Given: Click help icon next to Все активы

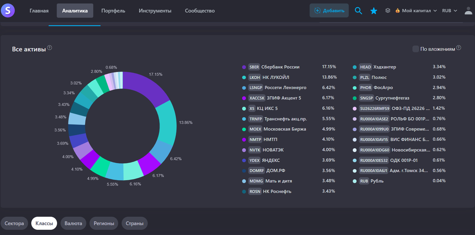Looking at the screenshot, I should 49,48.
